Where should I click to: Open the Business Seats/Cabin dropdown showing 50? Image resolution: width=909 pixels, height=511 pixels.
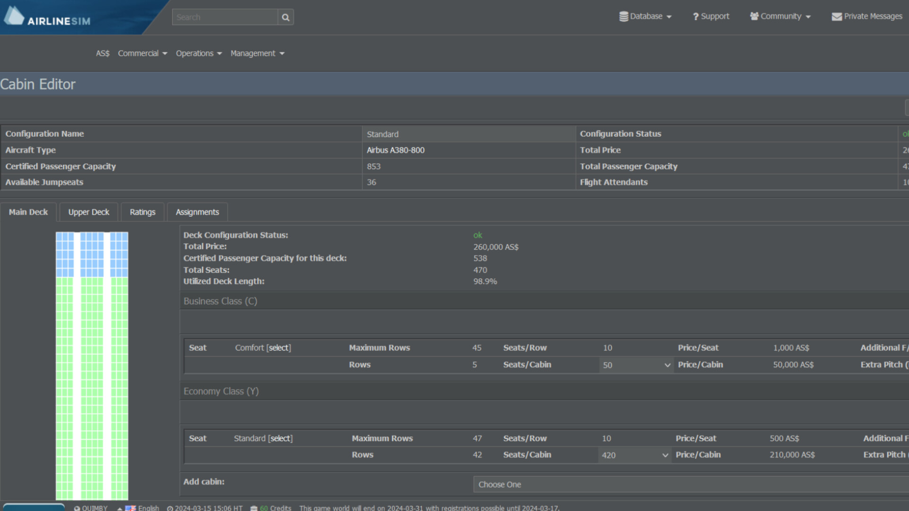[x=636, y=365]
